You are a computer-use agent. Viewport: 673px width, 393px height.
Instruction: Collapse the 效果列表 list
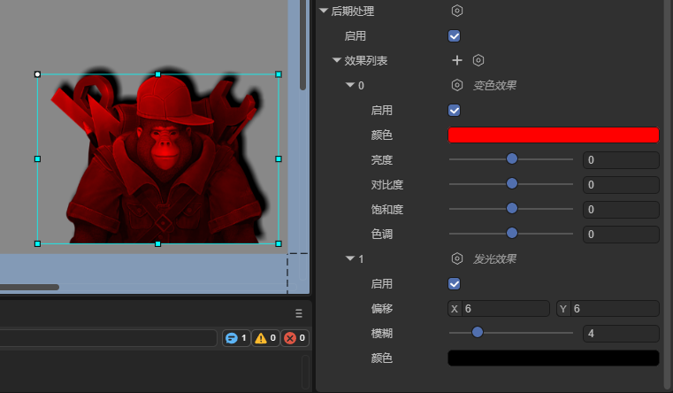click(x=337, y=61)
